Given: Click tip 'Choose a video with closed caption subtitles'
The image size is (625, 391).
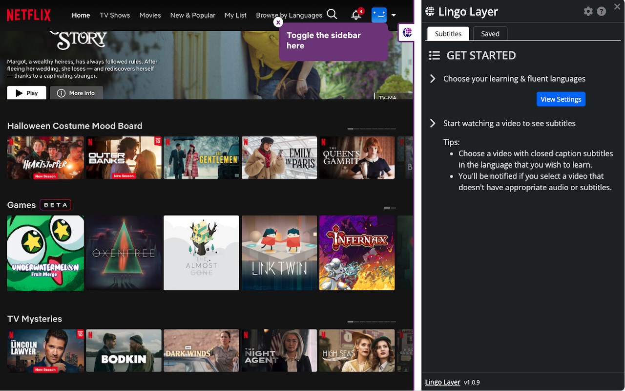Looking at the screenshot, I should click(536, 159).
